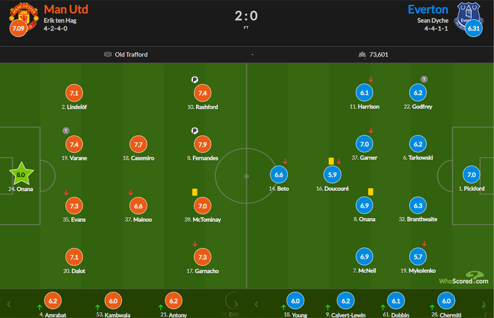Click Rashford's penalty P icon

point(195,79)
